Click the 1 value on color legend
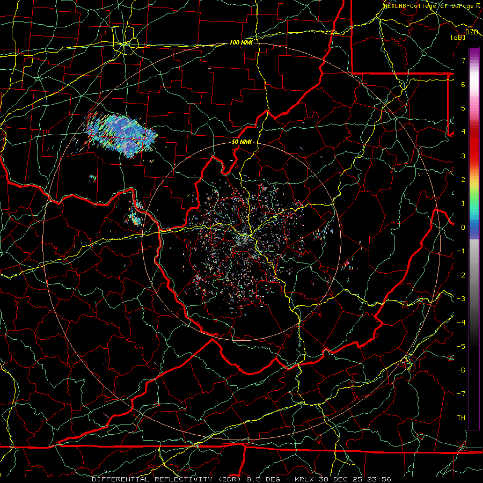The height and width of the screenshot is (483, 483). (x=463, y=203)
